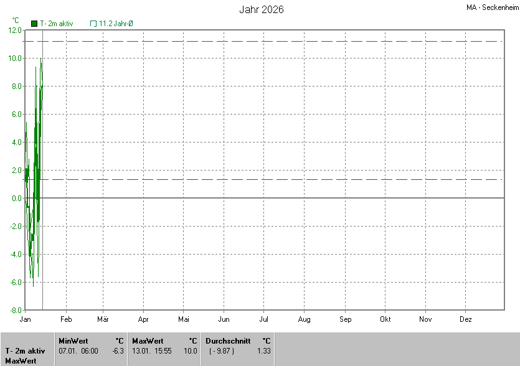Select the maximum value 10.0 cell

coord(191,351)
